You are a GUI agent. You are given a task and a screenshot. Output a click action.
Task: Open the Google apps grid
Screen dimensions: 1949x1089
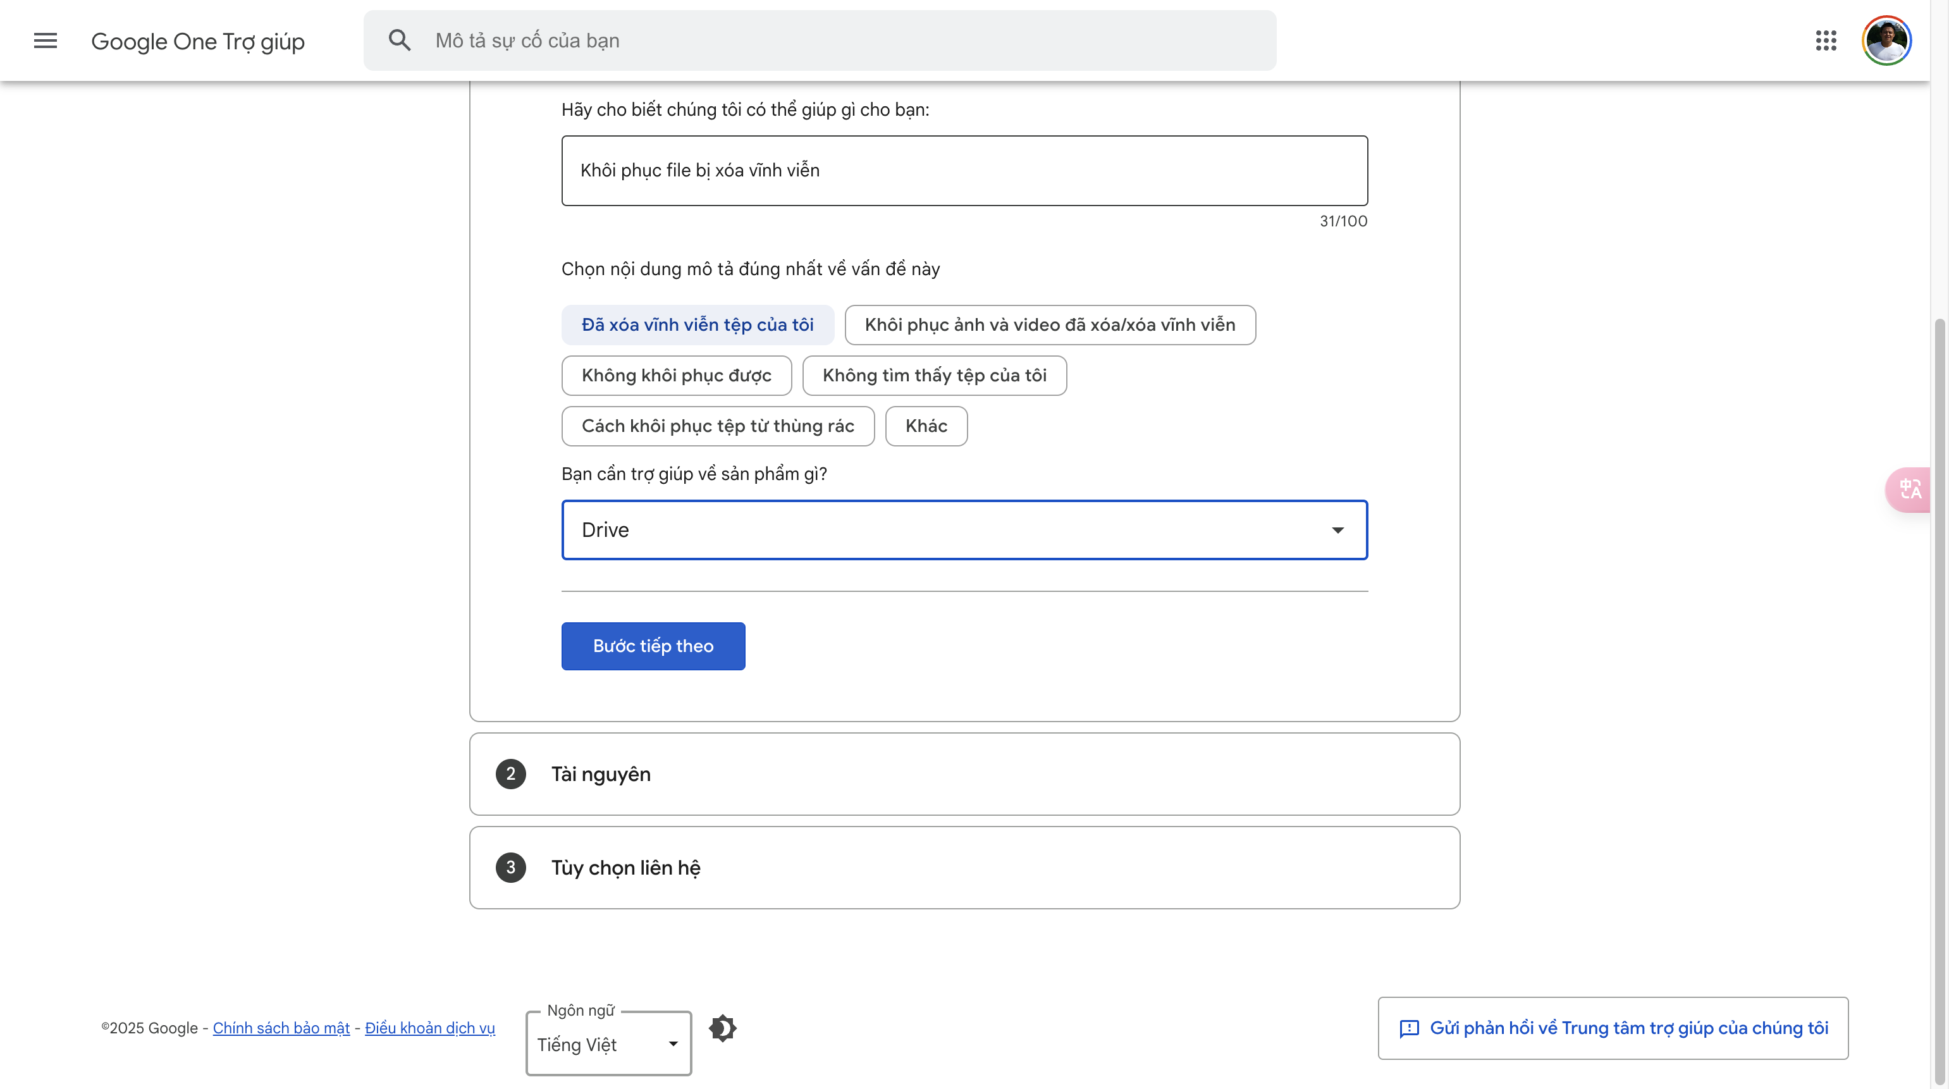pos(1826,40)
